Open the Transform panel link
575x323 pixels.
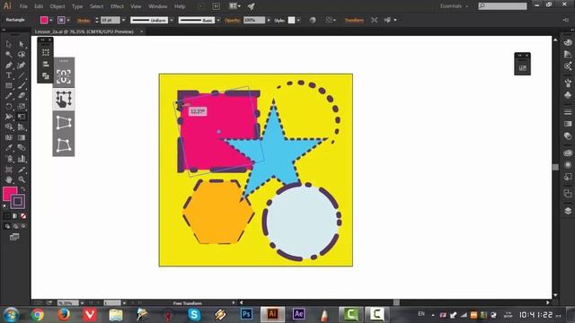point(354,20)
